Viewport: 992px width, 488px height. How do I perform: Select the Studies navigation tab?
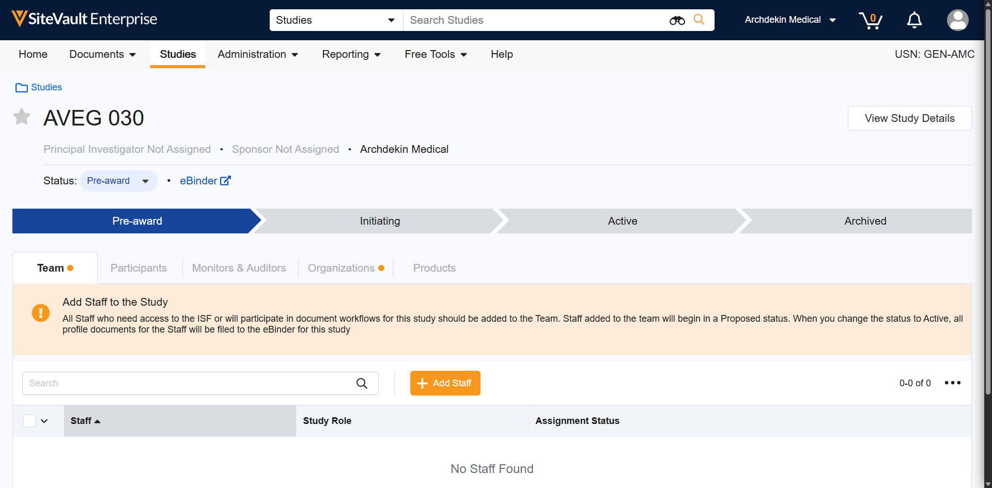(178, 54)
